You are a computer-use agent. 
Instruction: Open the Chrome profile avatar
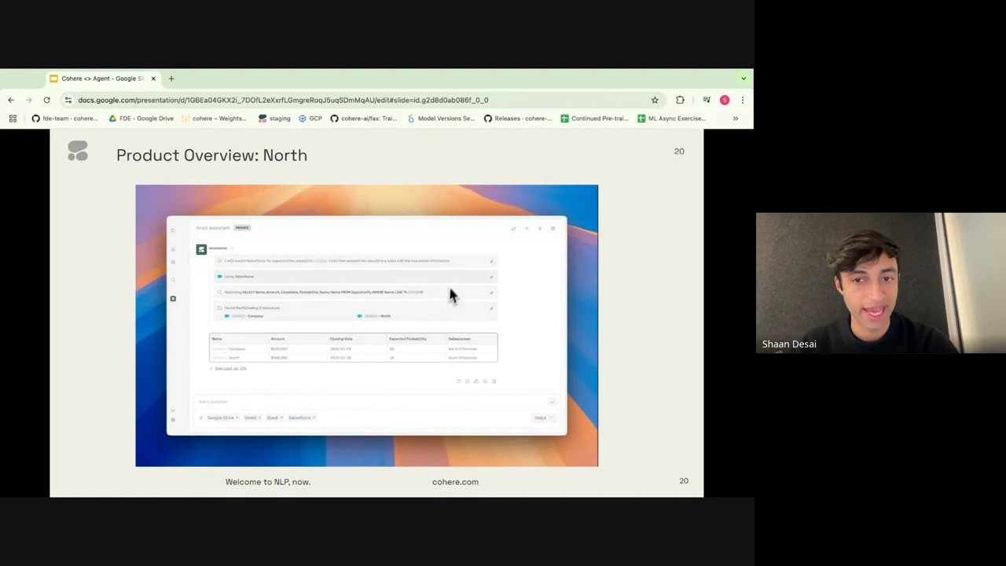[725, 100]
